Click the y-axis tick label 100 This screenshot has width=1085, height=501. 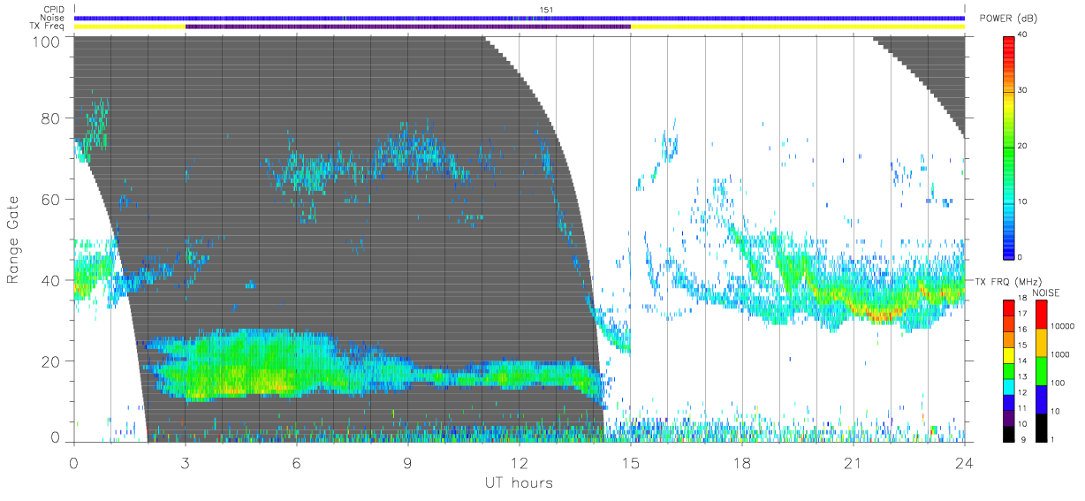pyautogui.click(x=47, y=42)
